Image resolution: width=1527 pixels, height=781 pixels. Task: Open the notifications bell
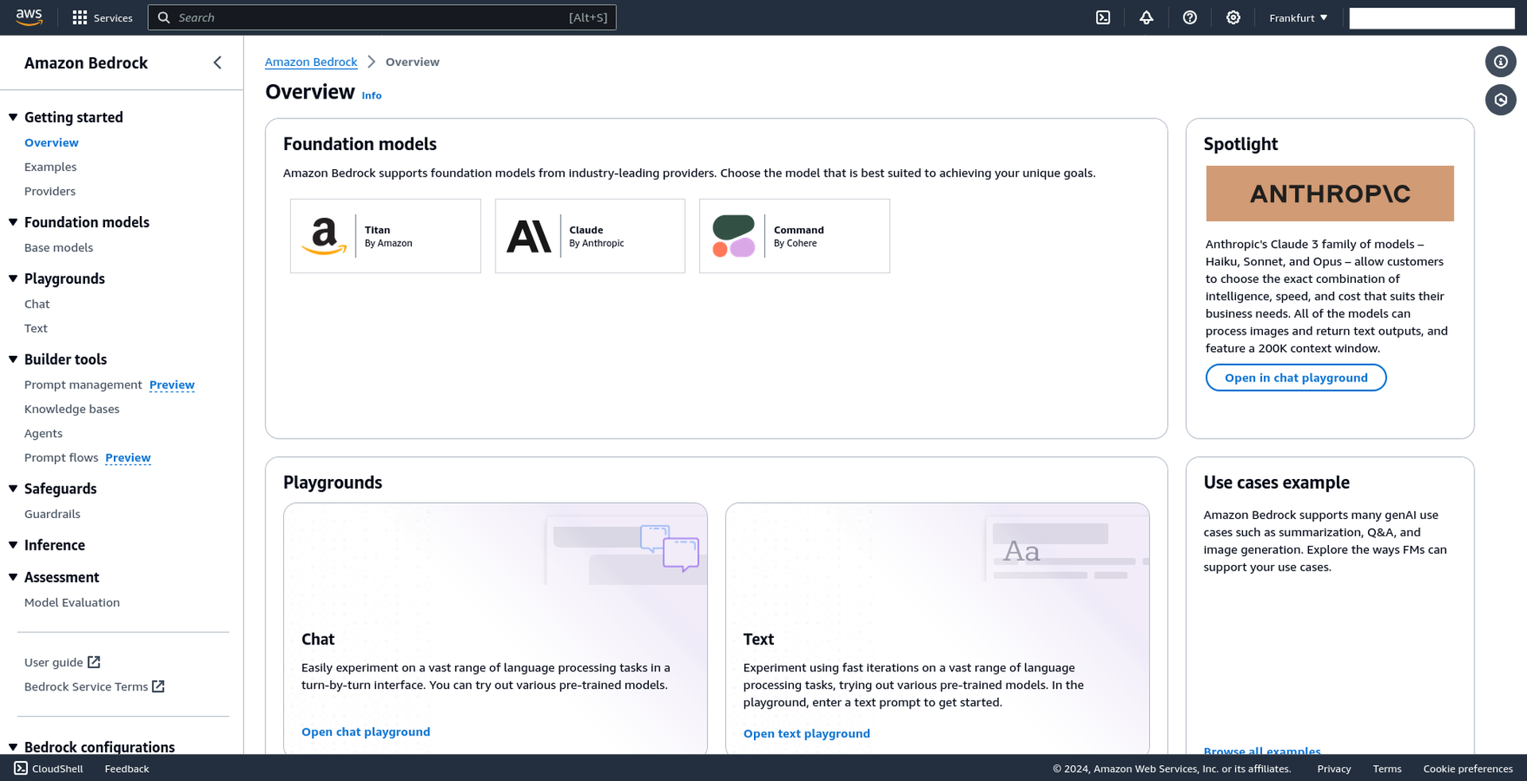coord(1146,17)
